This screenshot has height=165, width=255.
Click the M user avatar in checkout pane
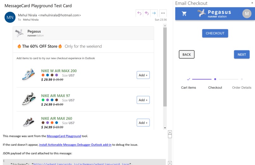coord(247,14)
